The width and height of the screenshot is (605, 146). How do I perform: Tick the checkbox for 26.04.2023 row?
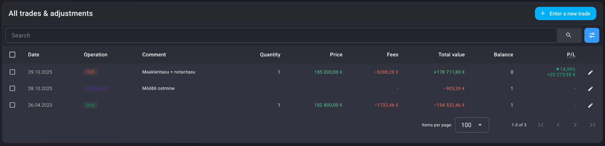(x=12, y=105)
